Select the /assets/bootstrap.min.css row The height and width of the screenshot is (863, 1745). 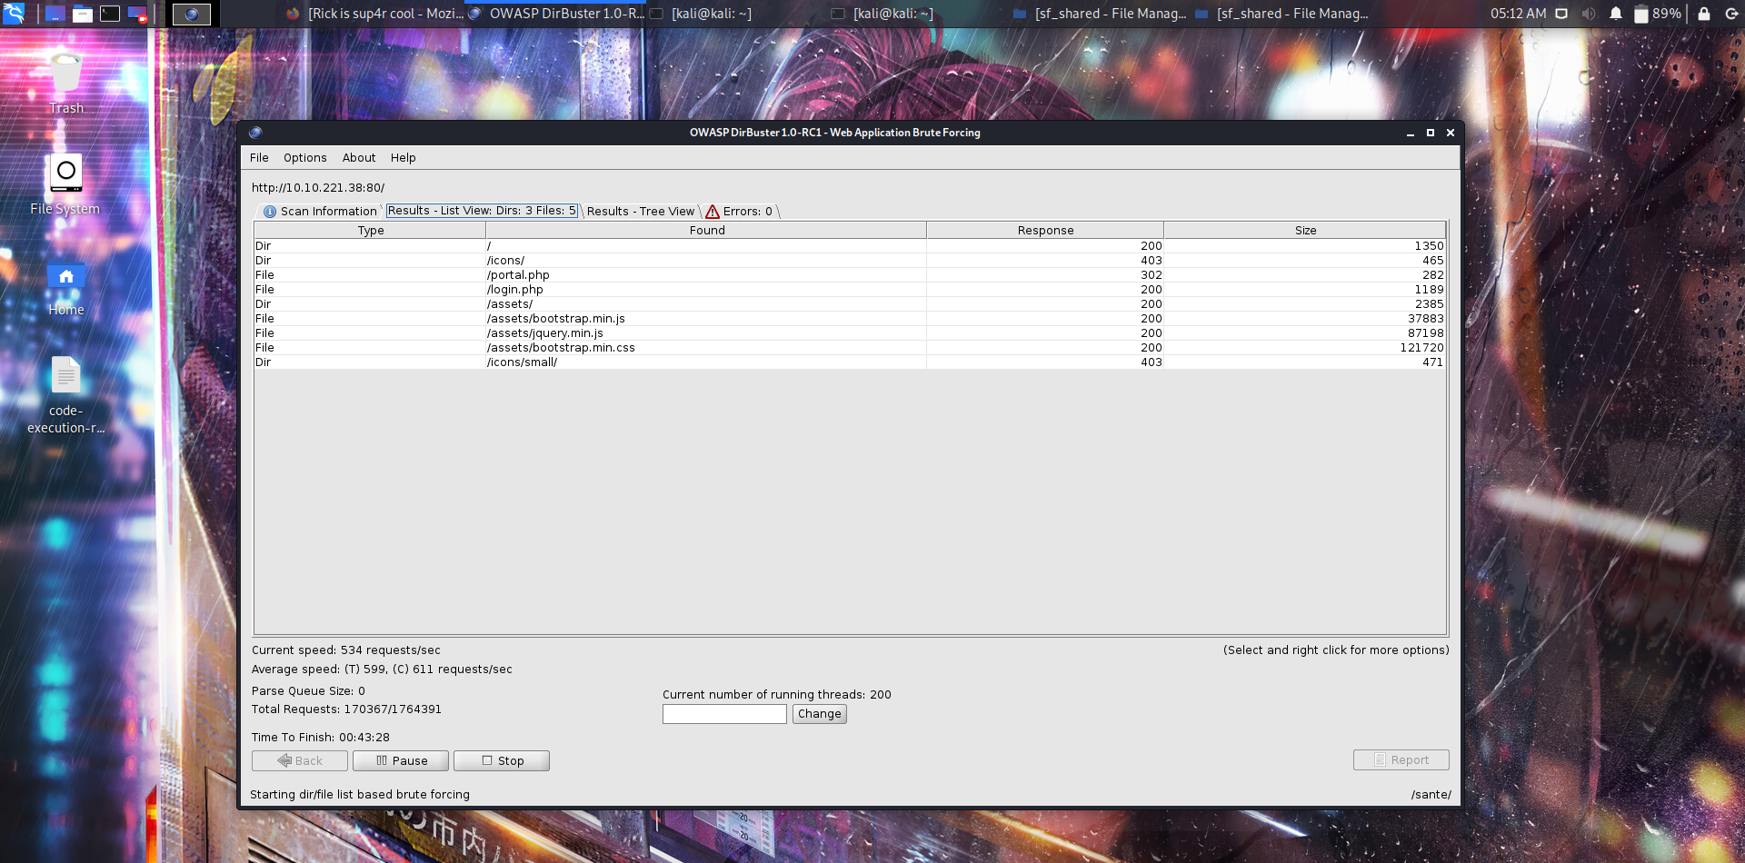pyautogui.click(x=850, y=348)
